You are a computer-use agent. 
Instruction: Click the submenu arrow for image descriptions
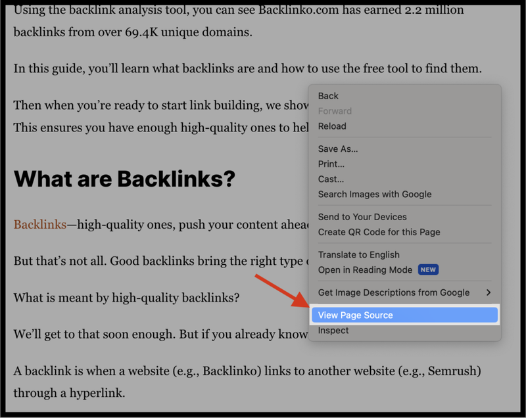pyautogui.click(x=489, y=292)
